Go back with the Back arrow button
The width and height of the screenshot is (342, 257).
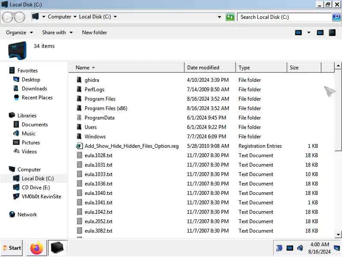(x=7, y=17)
